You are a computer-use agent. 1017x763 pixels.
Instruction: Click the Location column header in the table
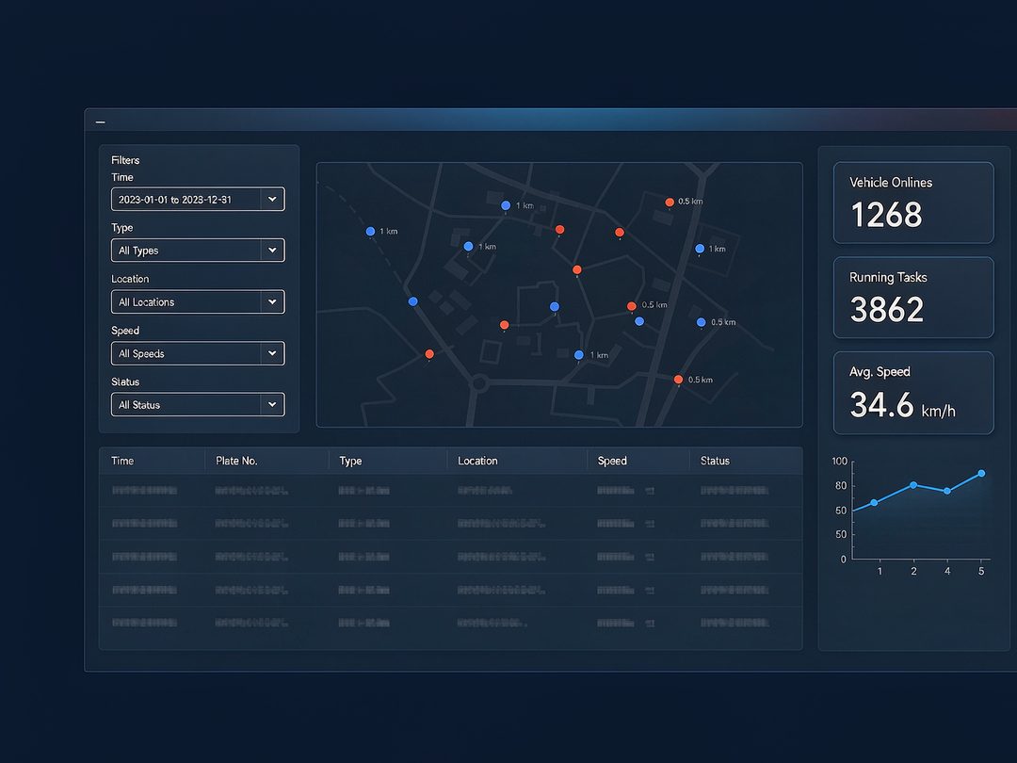477,461
